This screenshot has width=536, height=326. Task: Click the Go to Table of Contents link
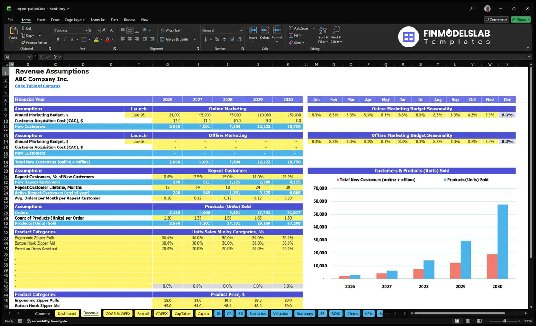coord(38,86)
